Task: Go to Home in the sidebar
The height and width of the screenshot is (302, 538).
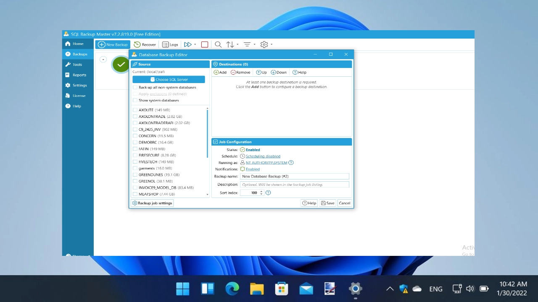Action: click(78, 44)
